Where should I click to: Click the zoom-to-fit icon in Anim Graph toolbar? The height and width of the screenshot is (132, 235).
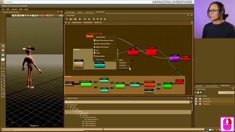click(85, 19)
